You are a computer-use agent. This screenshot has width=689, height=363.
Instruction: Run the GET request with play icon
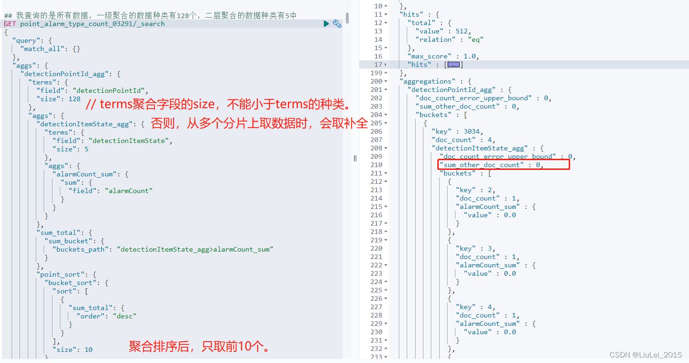(x=326, y=24)
